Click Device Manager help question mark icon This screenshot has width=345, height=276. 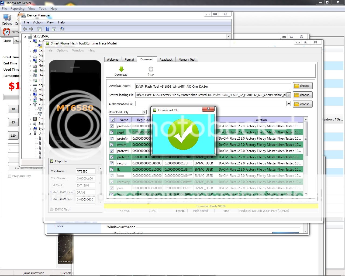click(x=47, y=29)
